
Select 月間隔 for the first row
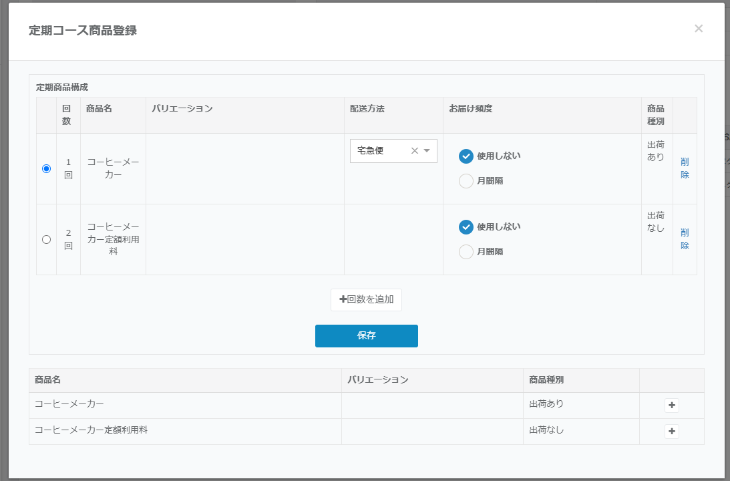coord(466,181)
